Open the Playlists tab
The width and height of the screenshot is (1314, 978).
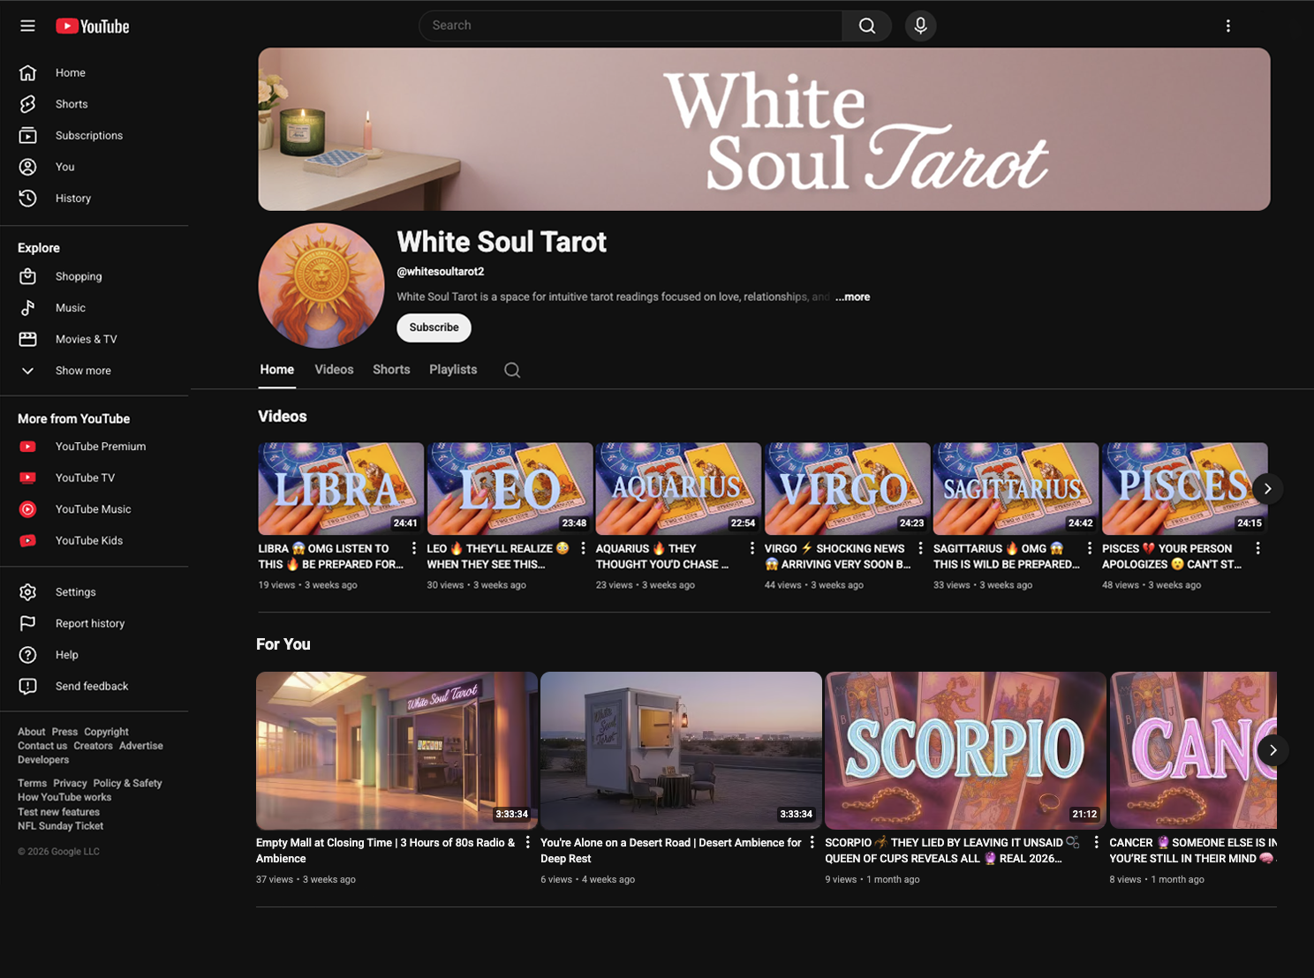point(452,369)
